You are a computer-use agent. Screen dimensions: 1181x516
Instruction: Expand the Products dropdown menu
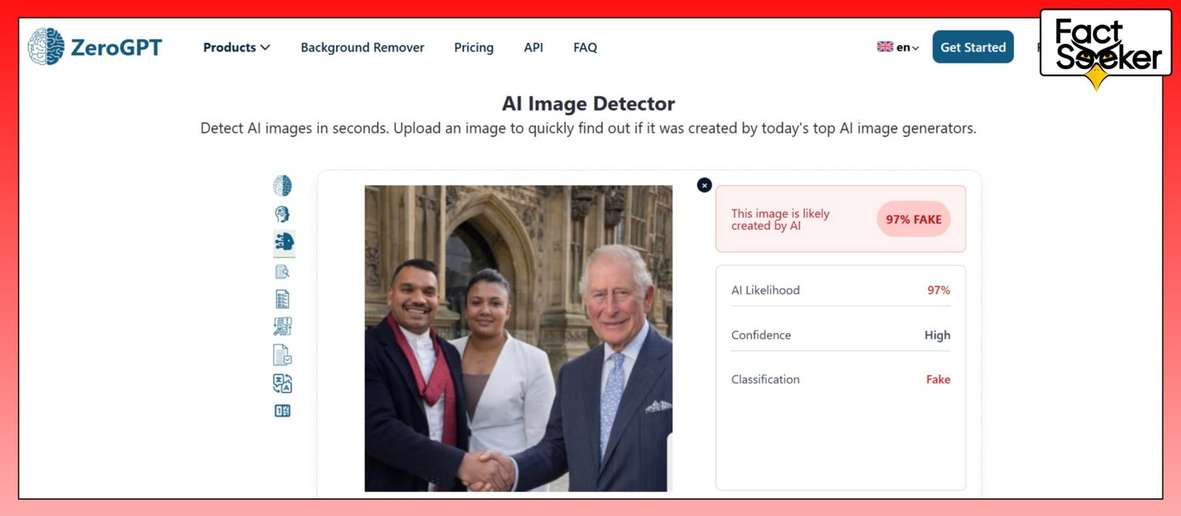[x=236, y=47]
